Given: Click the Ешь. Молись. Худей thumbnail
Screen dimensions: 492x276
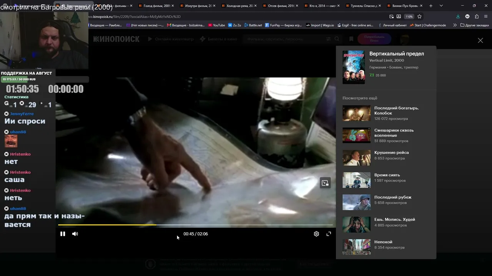Looking at the screenshot, I should coord(356,225).
